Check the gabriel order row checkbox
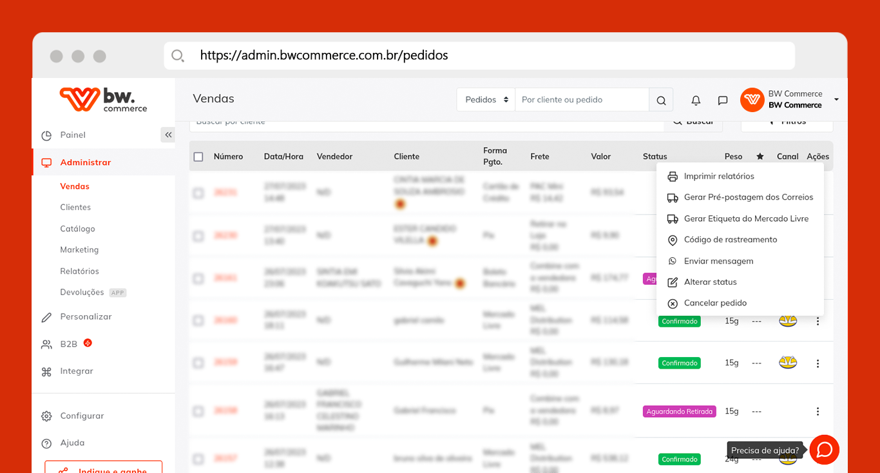The height and width of the screenshot is (473, 880). tap(198, 320)
